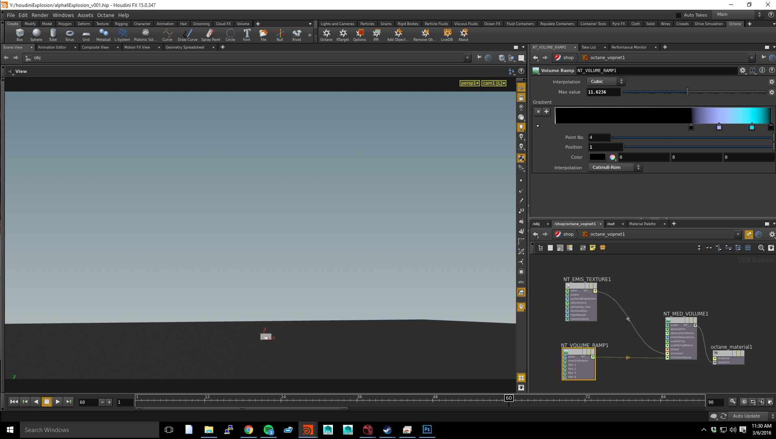Select the NT_MED_VOLUME1 node
The width and height of the screenshot is (776, 439).
pos(681,339)
